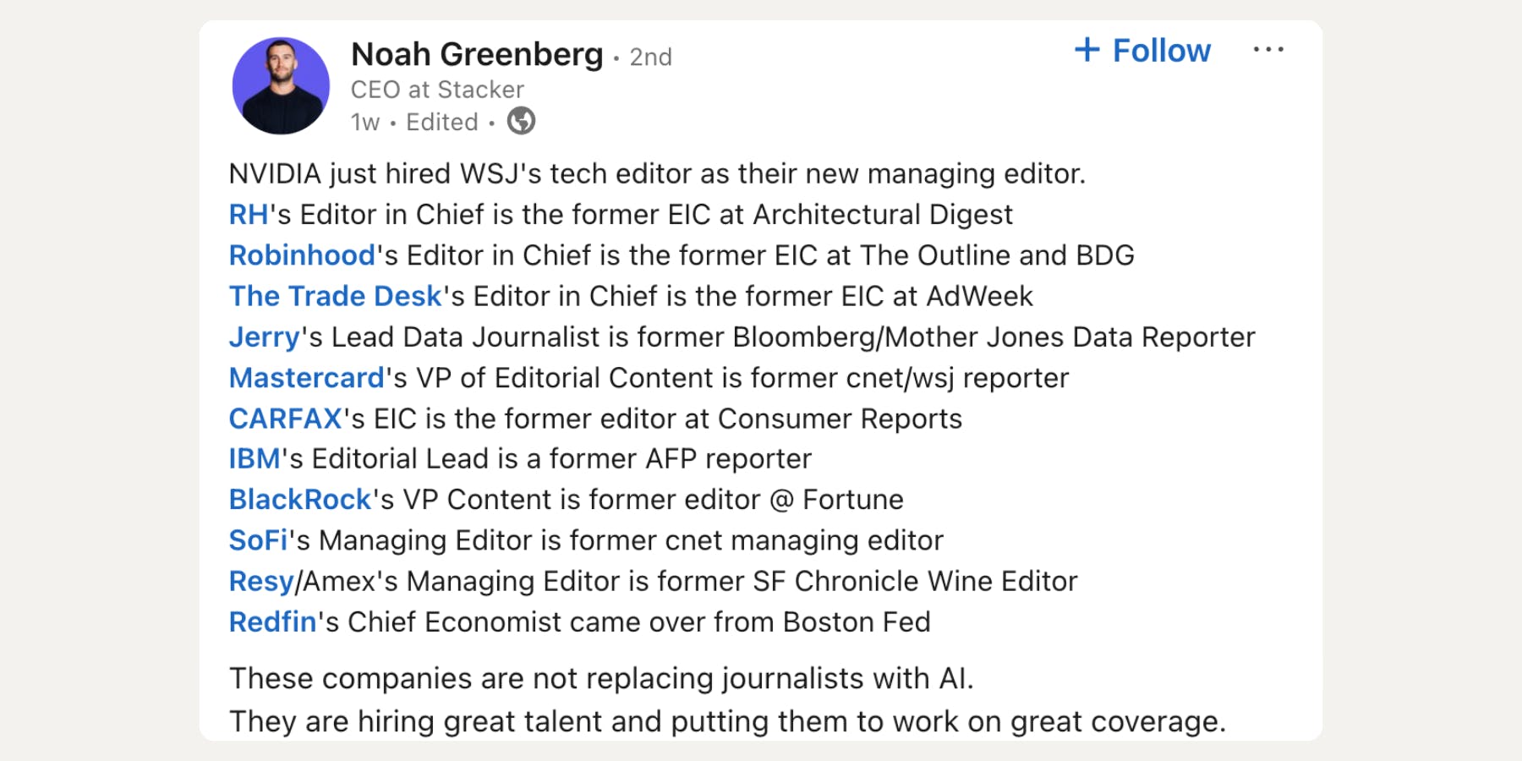Click the CEO at Stacker headline
The height and width of the screenshot is (761, 1522).
point(437,90)
